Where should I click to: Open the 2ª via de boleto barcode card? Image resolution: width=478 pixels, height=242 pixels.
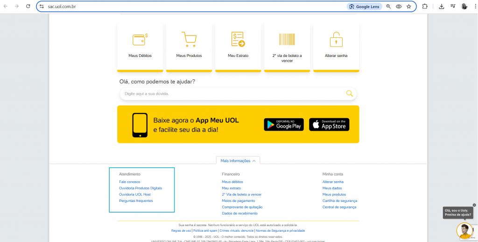287,47
